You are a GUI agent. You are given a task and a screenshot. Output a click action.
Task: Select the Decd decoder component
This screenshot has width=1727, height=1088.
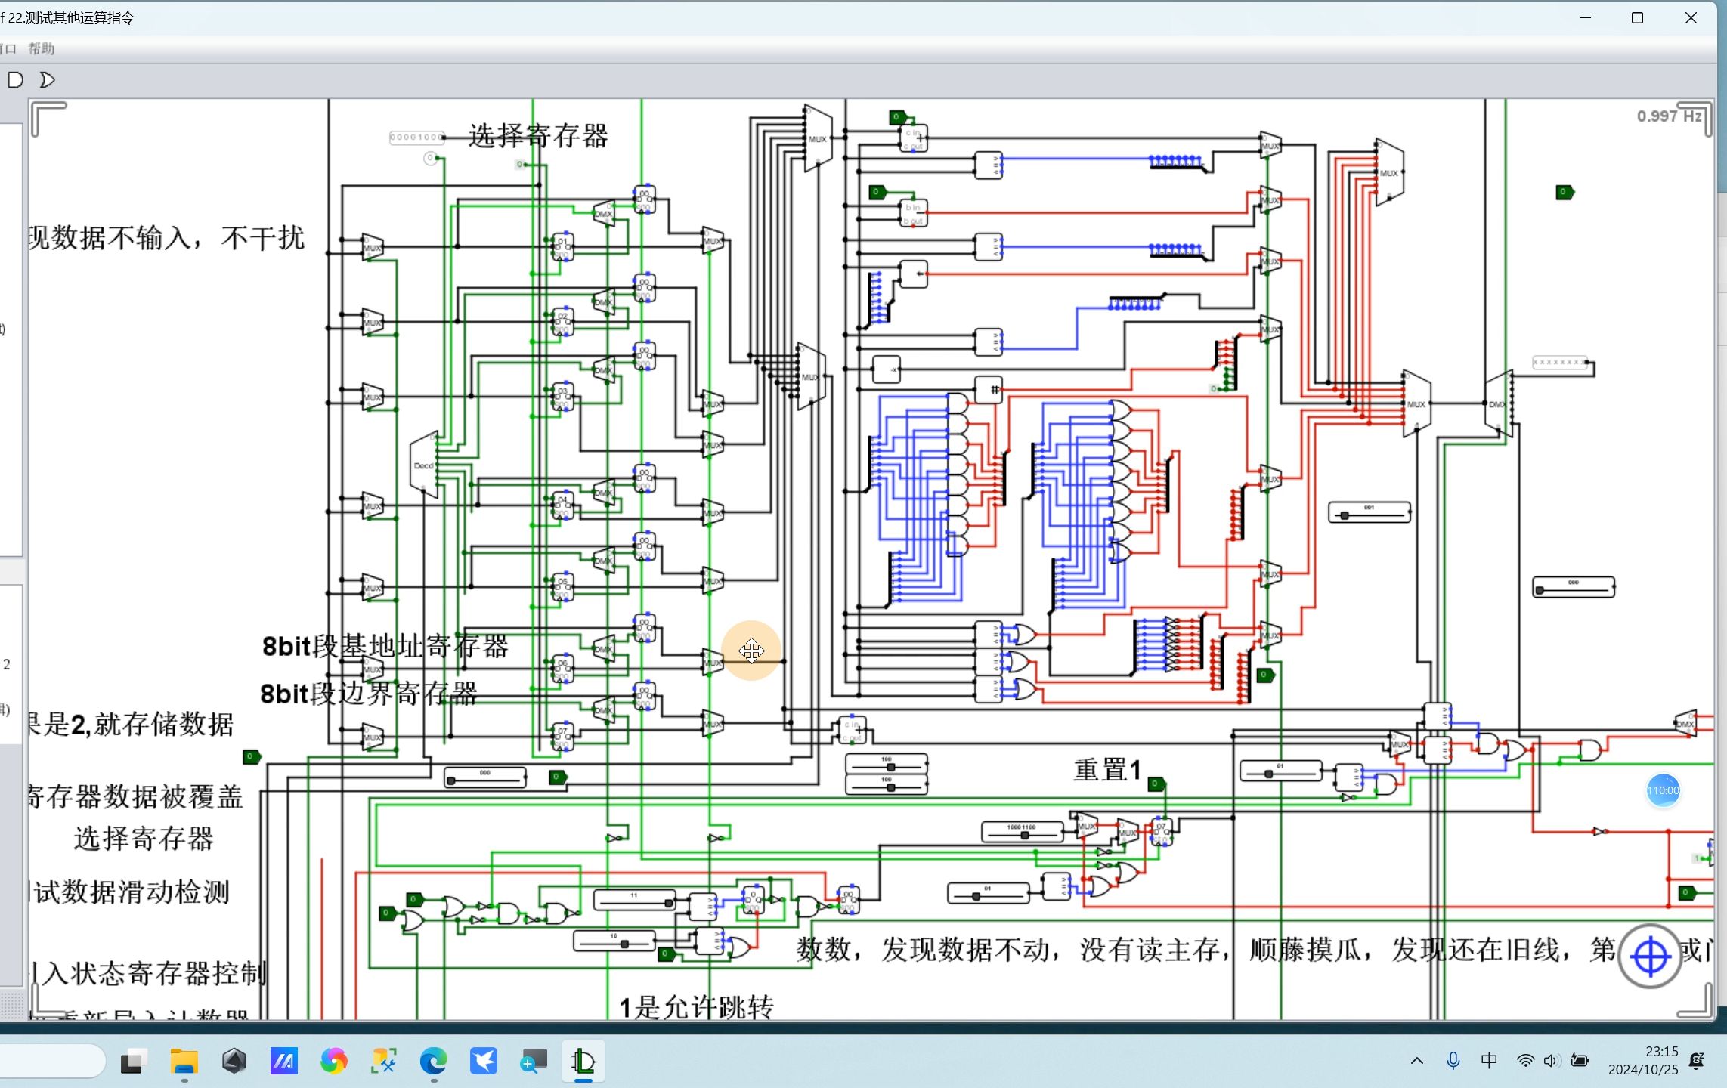424,465
